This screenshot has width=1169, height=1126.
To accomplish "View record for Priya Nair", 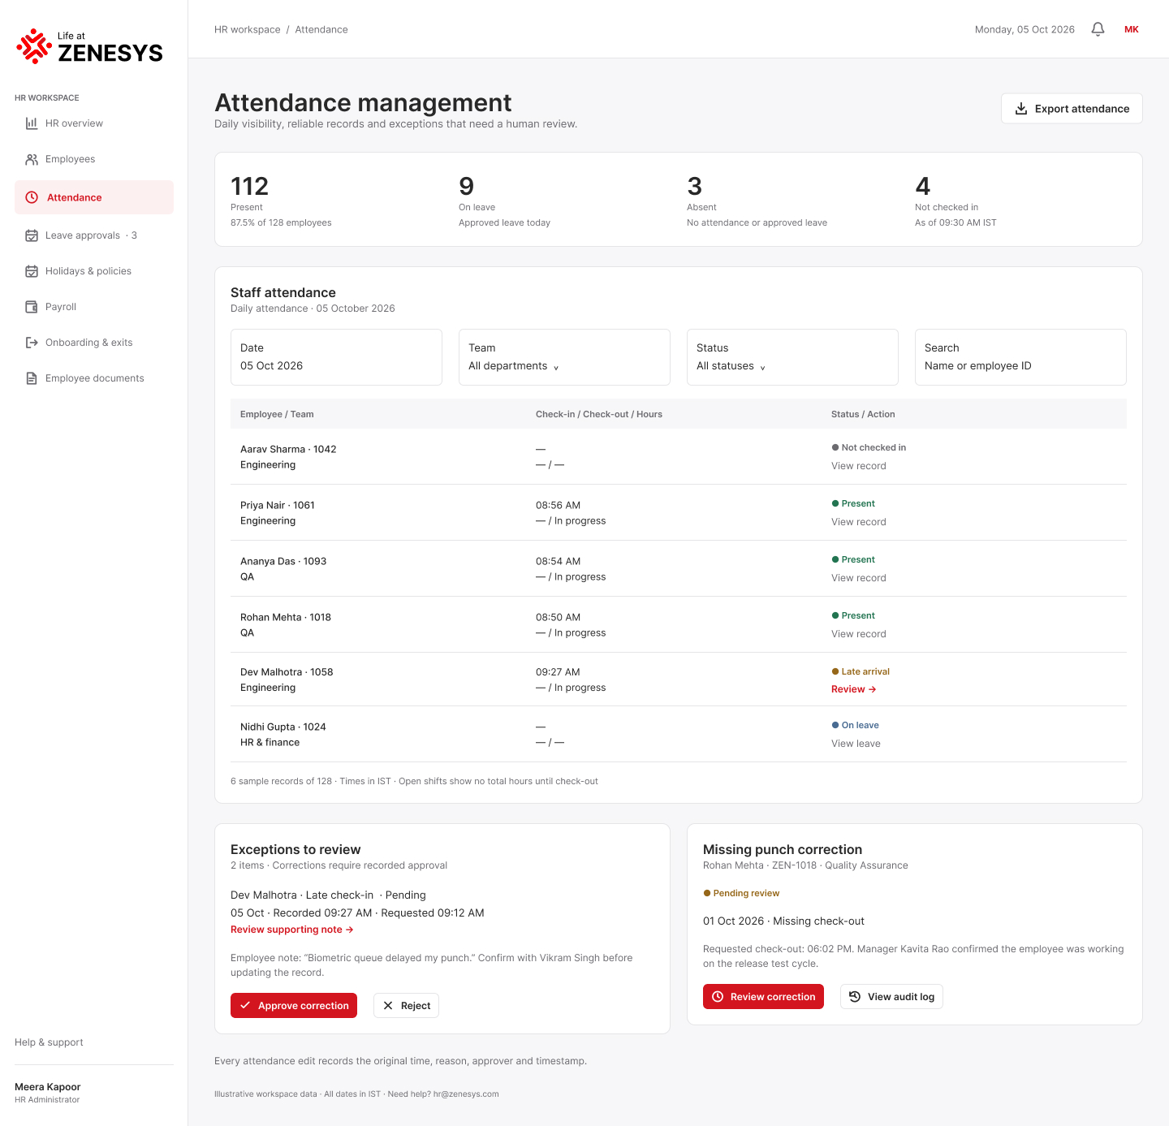I will tap(858, 522).
